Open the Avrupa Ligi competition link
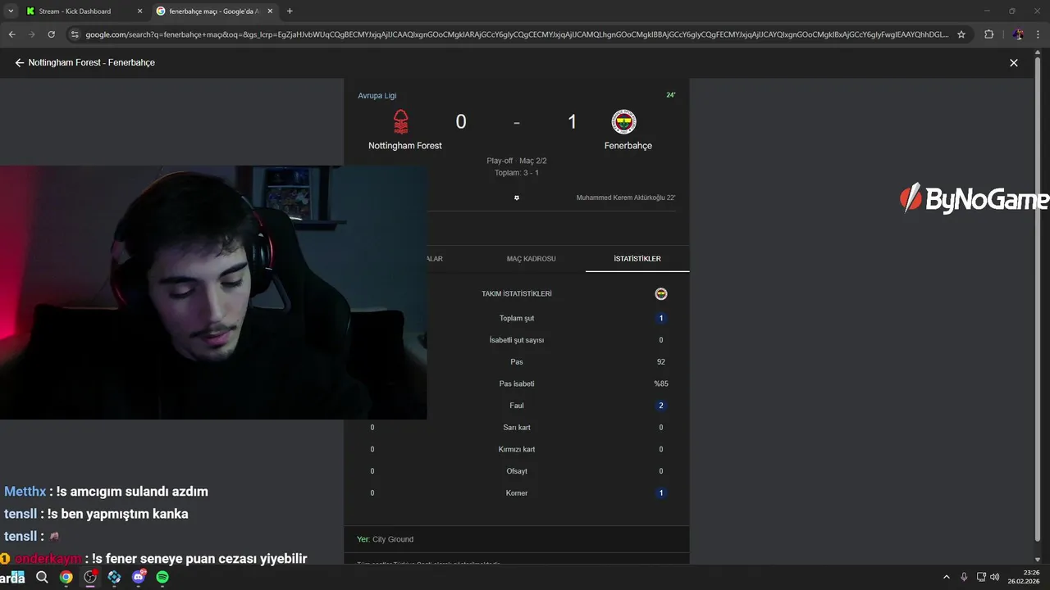The height and width of the screenshot is (590, 1050). [377, 96]
